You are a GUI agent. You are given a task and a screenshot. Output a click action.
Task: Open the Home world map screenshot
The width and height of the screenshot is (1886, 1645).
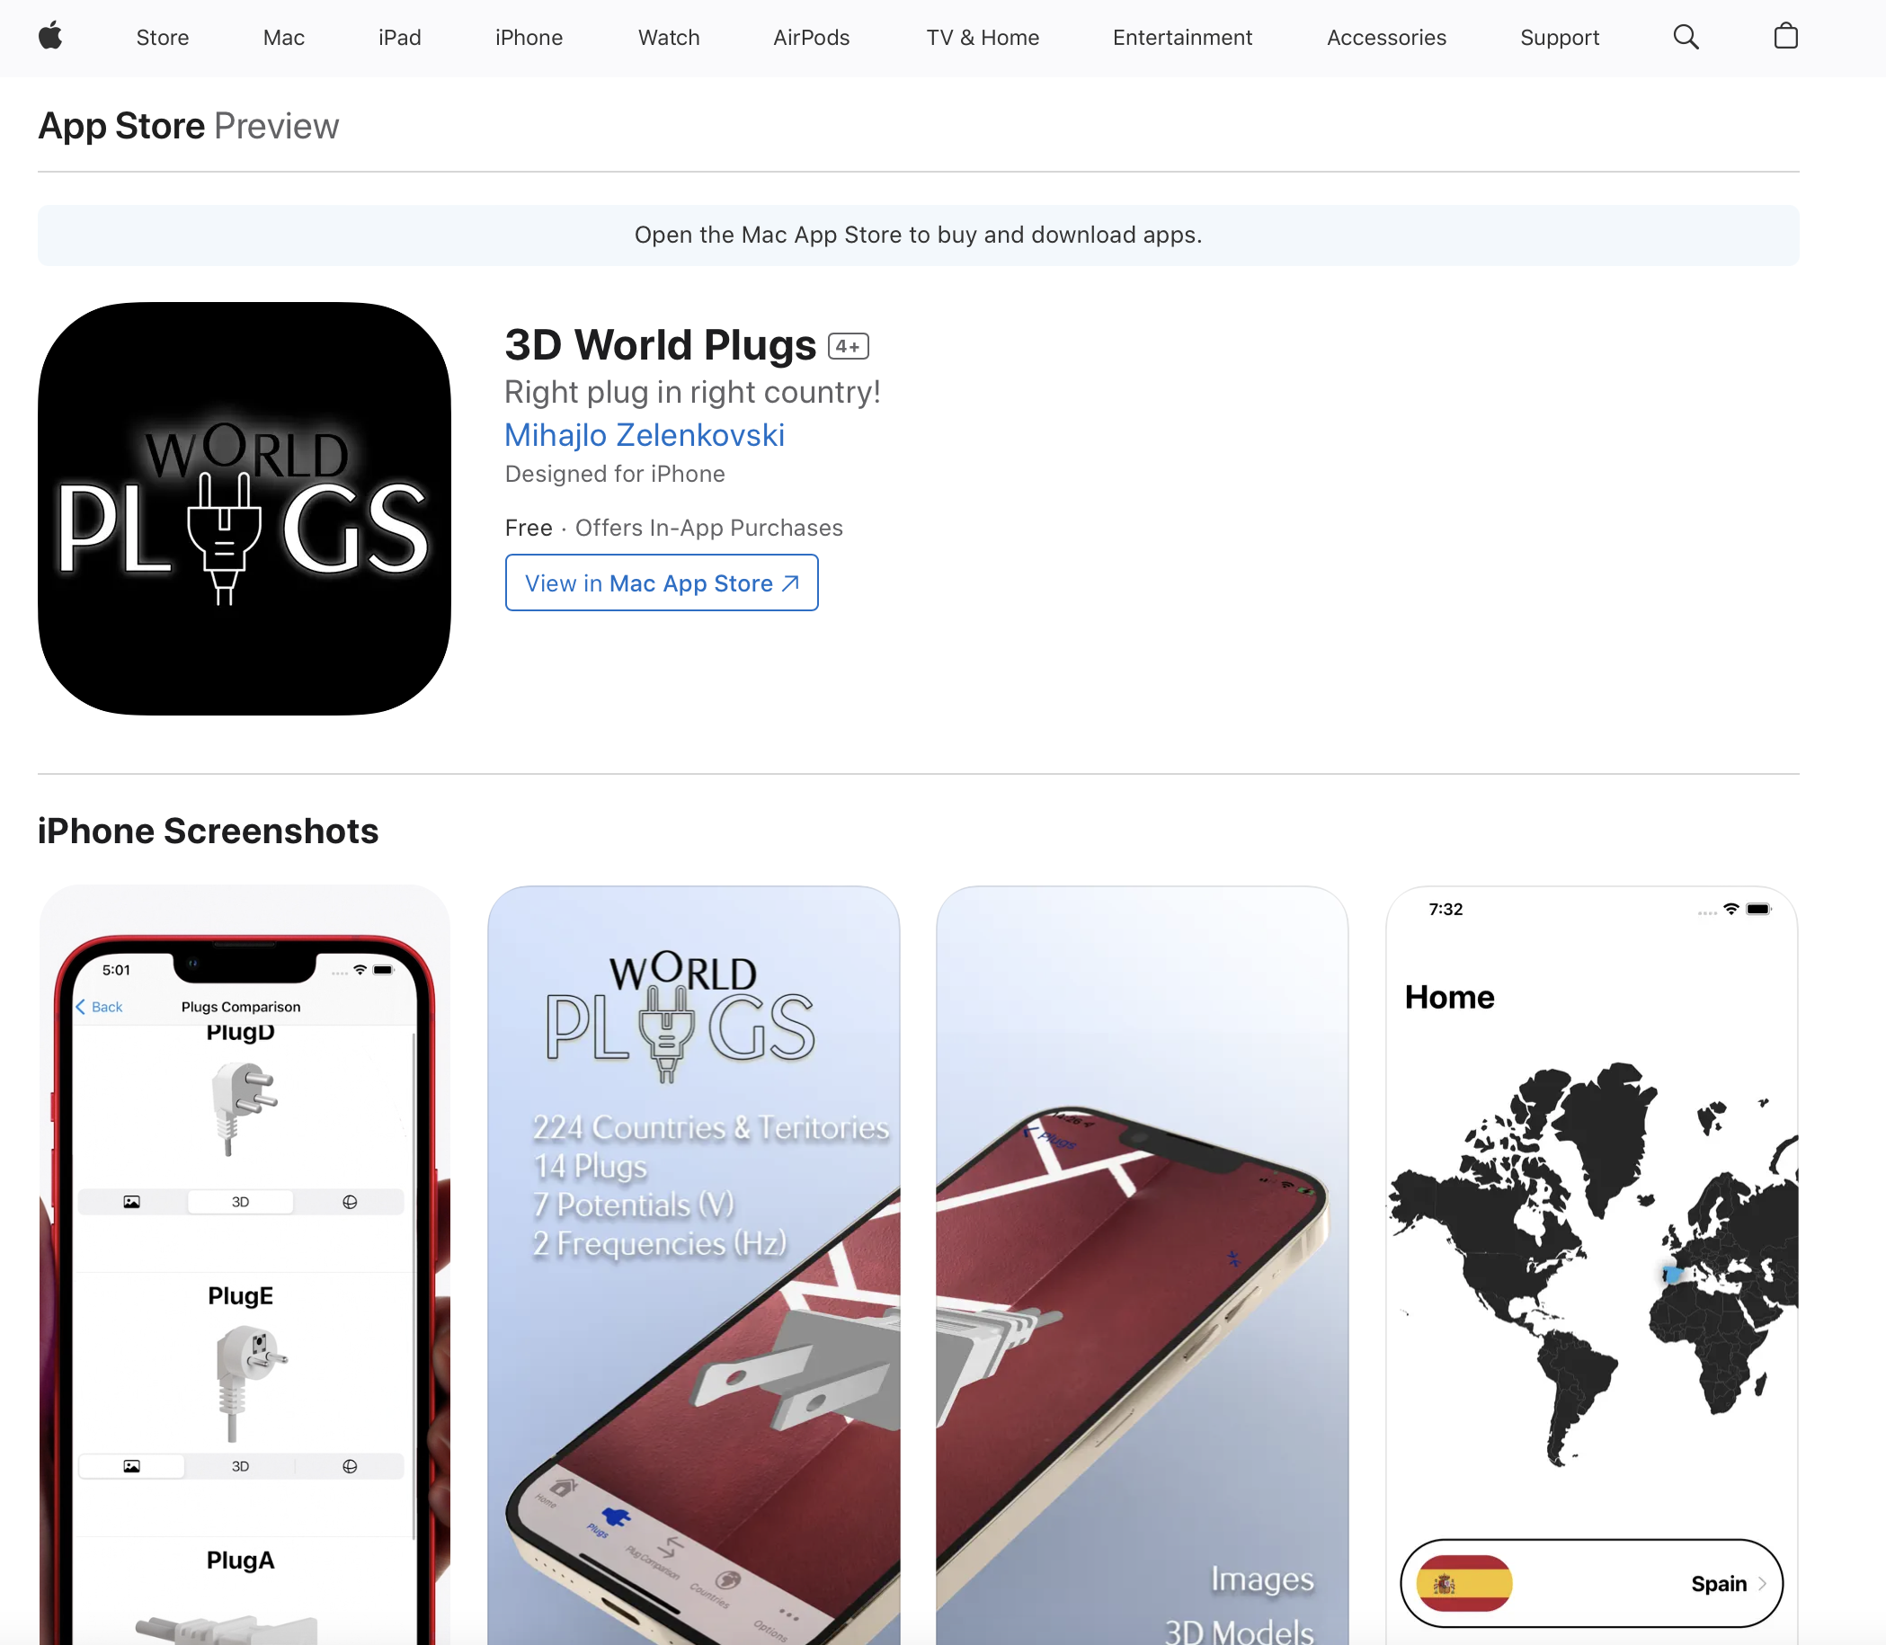click(1591, 1265)
